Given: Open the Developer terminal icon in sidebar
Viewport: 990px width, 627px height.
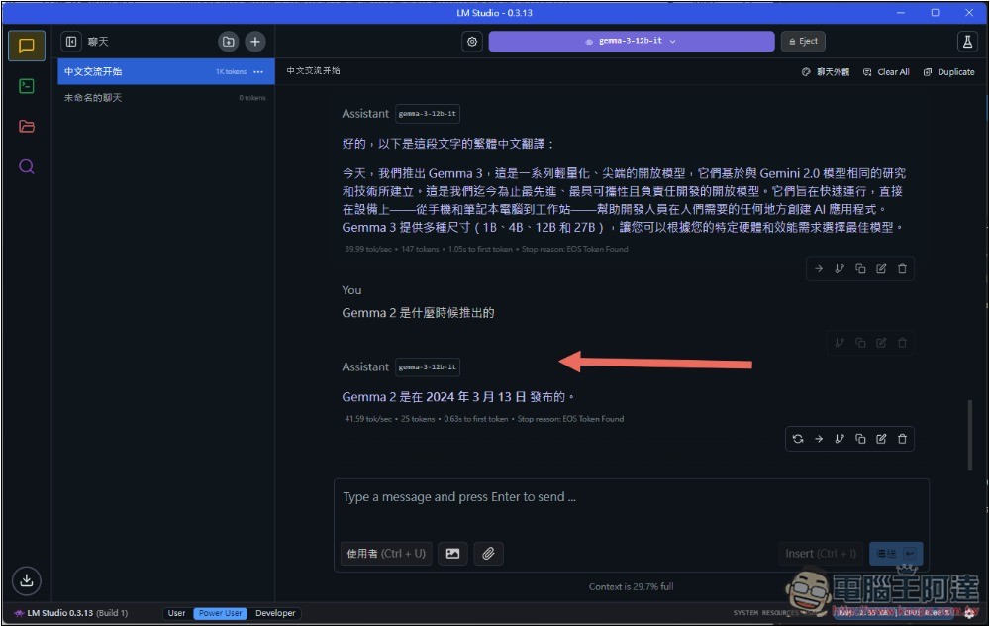Looking at the screenshot, I should tap(27, 86).
